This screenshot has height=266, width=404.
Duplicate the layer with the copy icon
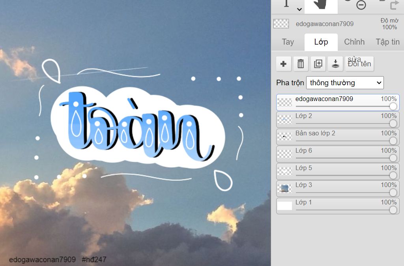(x=318, y=64)
